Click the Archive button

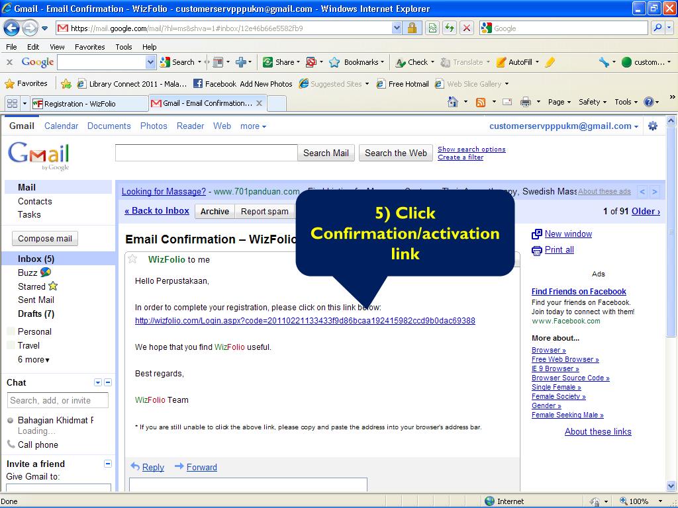click(215, 211)
